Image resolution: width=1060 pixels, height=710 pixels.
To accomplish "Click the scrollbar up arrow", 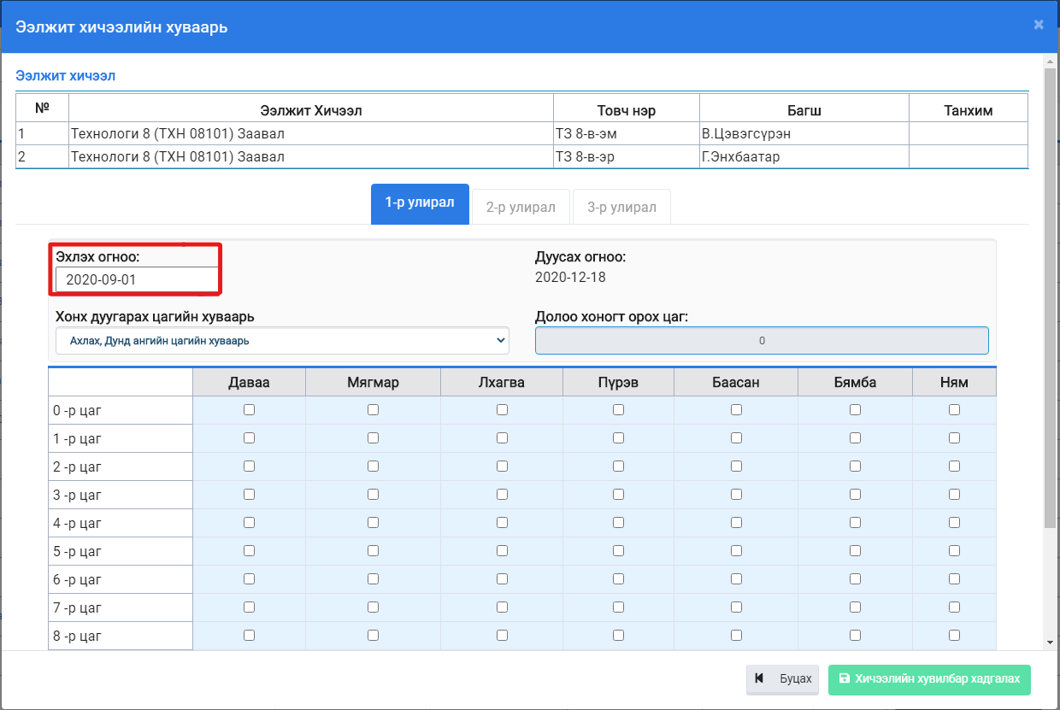I will click(x=1050, y=61).
